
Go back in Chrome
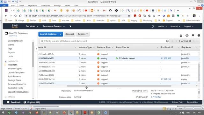tap(6, 16)
